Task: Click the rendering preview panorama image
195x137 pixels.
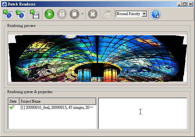Action: [97, 58]
